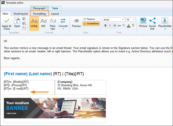Viewport: 173px width, 126px height.
Task: Click Apply & Close checkmark
Action: pos(7,24)
